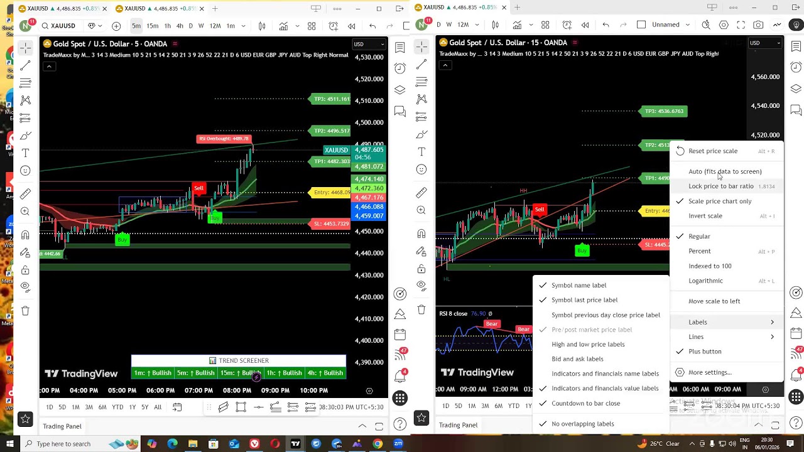Expand Labels submenu
Viewport: 804px width, 452px height.
pyautogui.click(x=727, y=322)
